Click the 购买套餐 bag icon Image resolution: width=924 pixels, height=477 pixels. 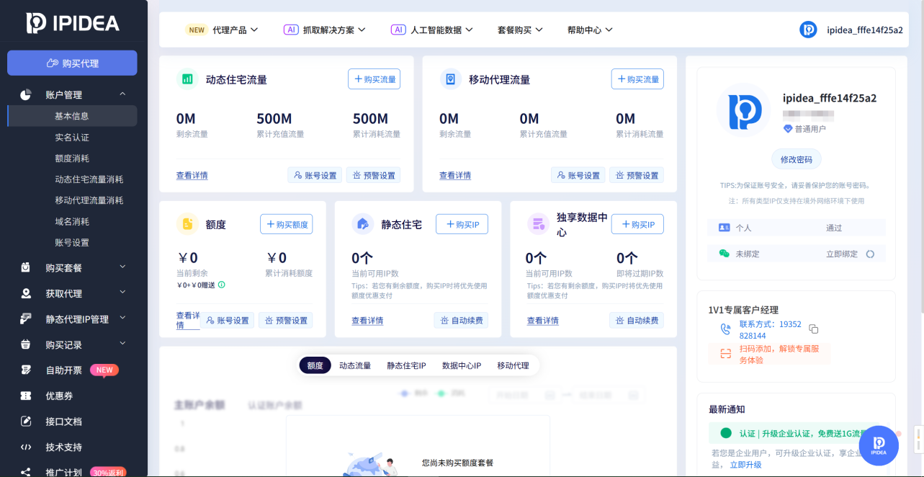point(26,267)
